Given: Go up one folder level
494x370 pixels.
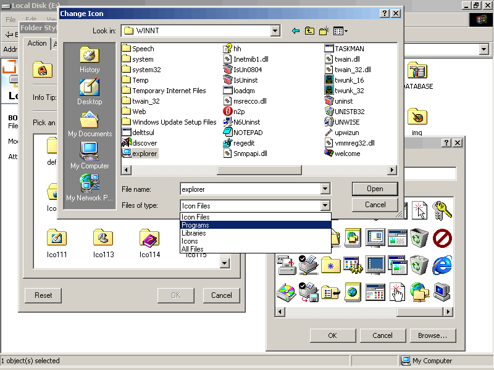Looking at the screenshot, I should [x=310, y=31].
